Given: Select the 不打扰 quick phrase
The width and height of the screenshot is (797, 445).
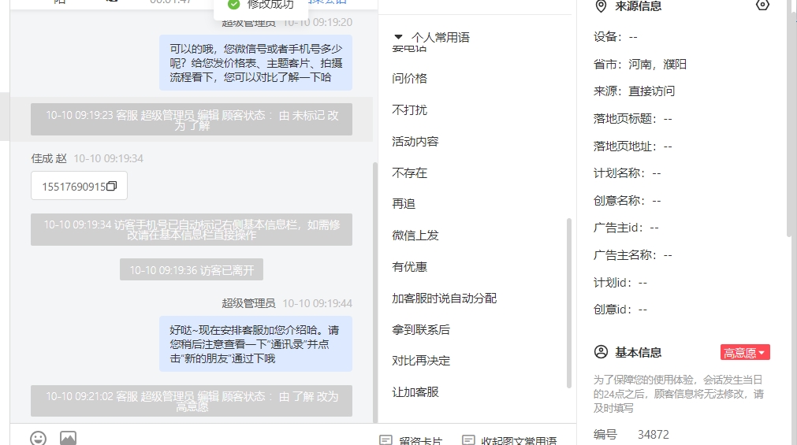Looking at the screenshot, I should pos(410,109).
